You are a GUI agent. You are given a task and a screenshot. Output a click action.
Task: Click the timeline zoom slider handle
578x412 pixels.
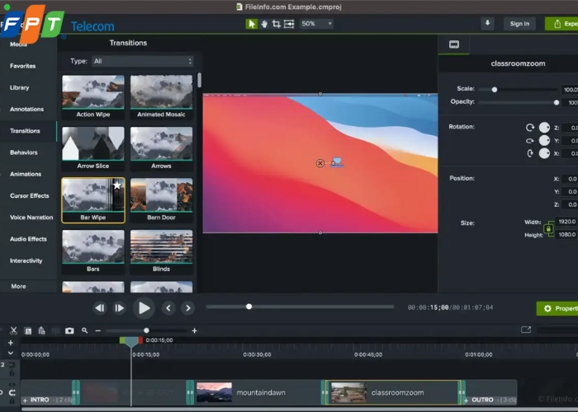[x=146, y=330]
